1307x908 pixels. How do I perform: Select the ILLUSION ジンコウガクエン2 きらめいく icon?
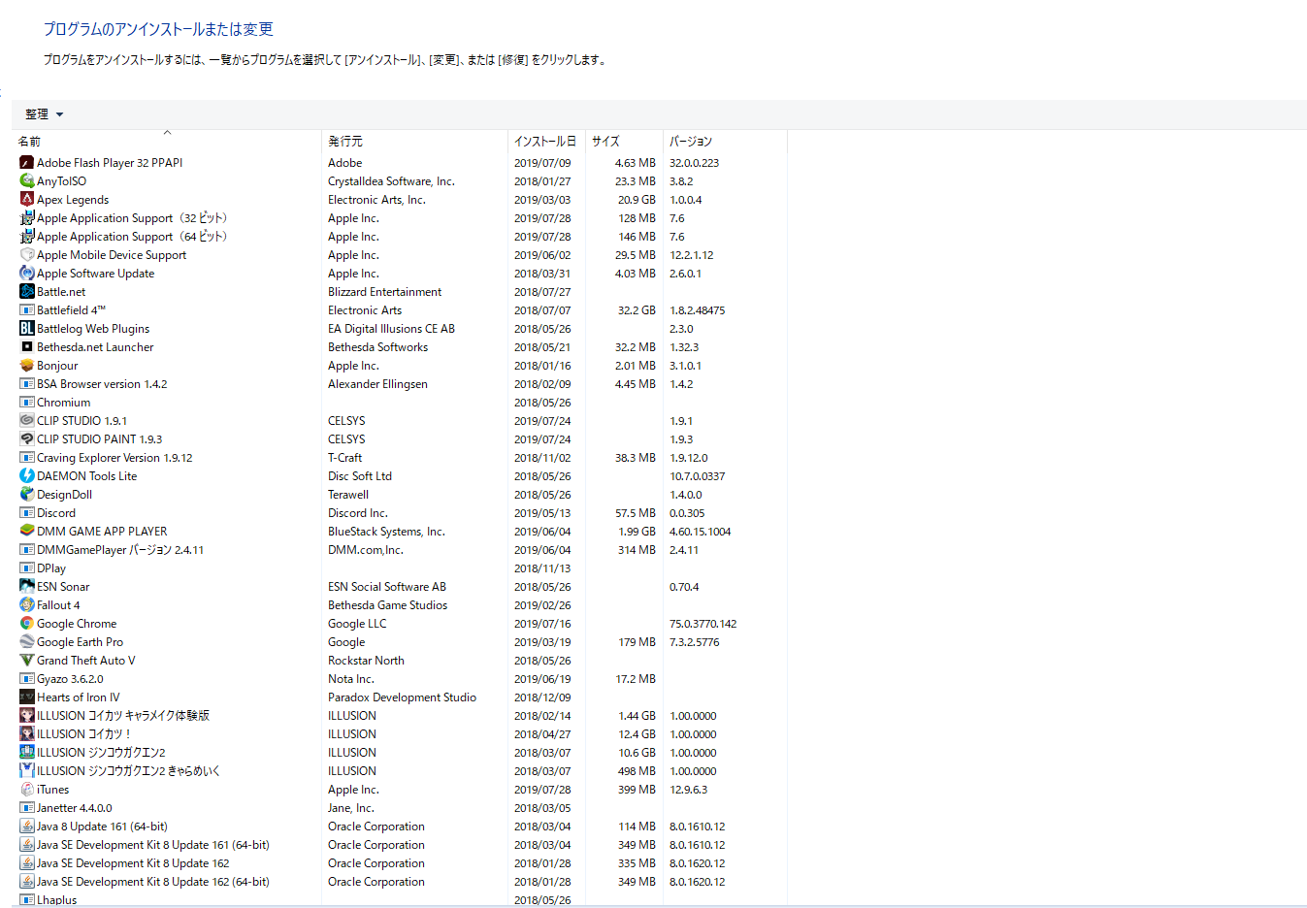point(27,771)
